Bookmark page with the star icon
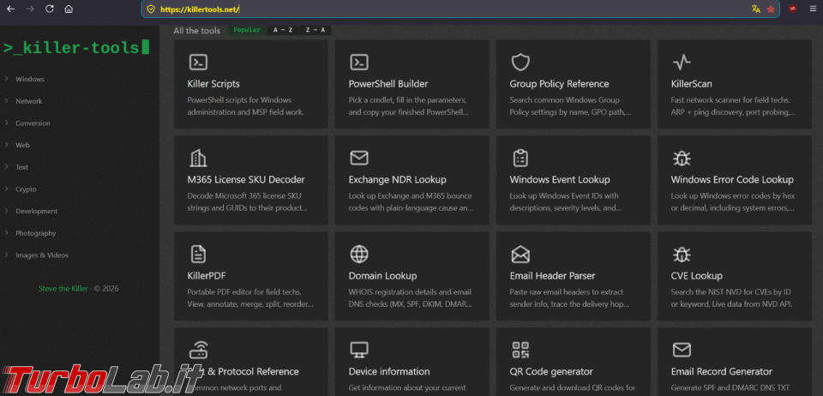Viewport: 823px width, 396px height. click(771, 9)
